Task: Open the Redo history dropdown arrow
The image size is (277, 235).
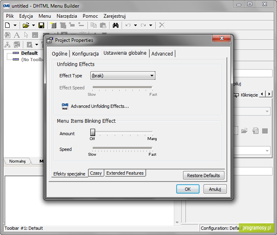Action: click(151, 25)
